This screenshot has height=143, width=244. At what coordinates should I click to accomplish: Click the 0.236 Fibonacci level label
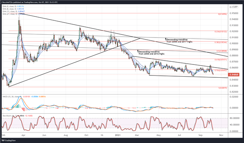pos(221,32)
